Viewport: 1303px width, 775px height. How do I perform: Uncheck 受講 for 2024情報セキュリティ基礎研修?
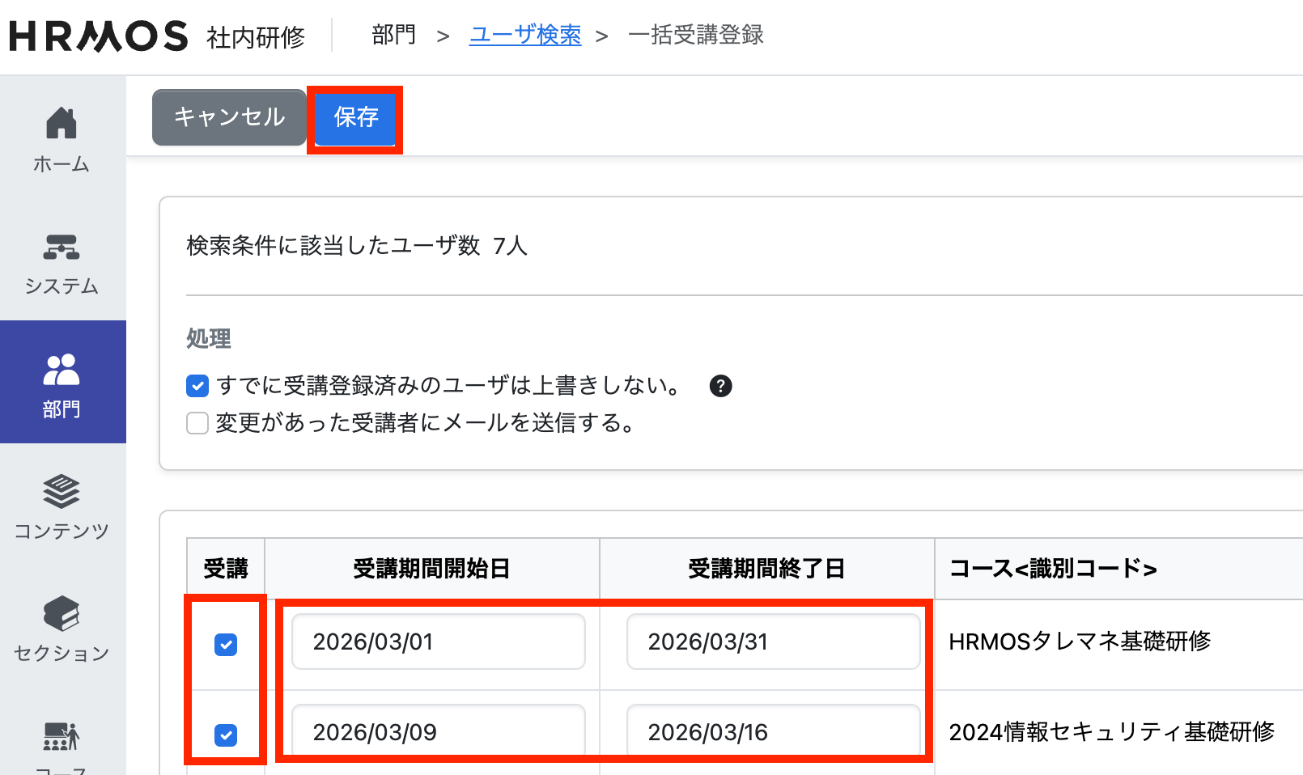pos(226,735)
